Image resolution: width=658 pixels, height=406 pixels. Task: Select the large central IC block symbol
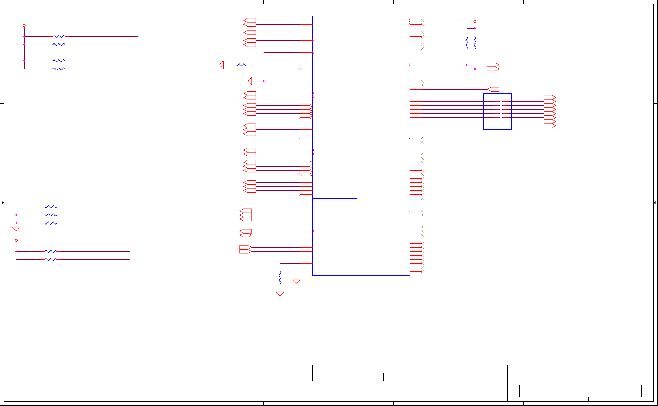pos(361,146)
